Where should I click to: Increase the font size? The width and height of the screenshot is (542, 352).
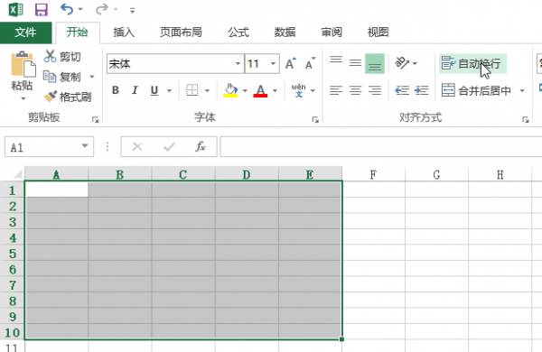[290, 63]
